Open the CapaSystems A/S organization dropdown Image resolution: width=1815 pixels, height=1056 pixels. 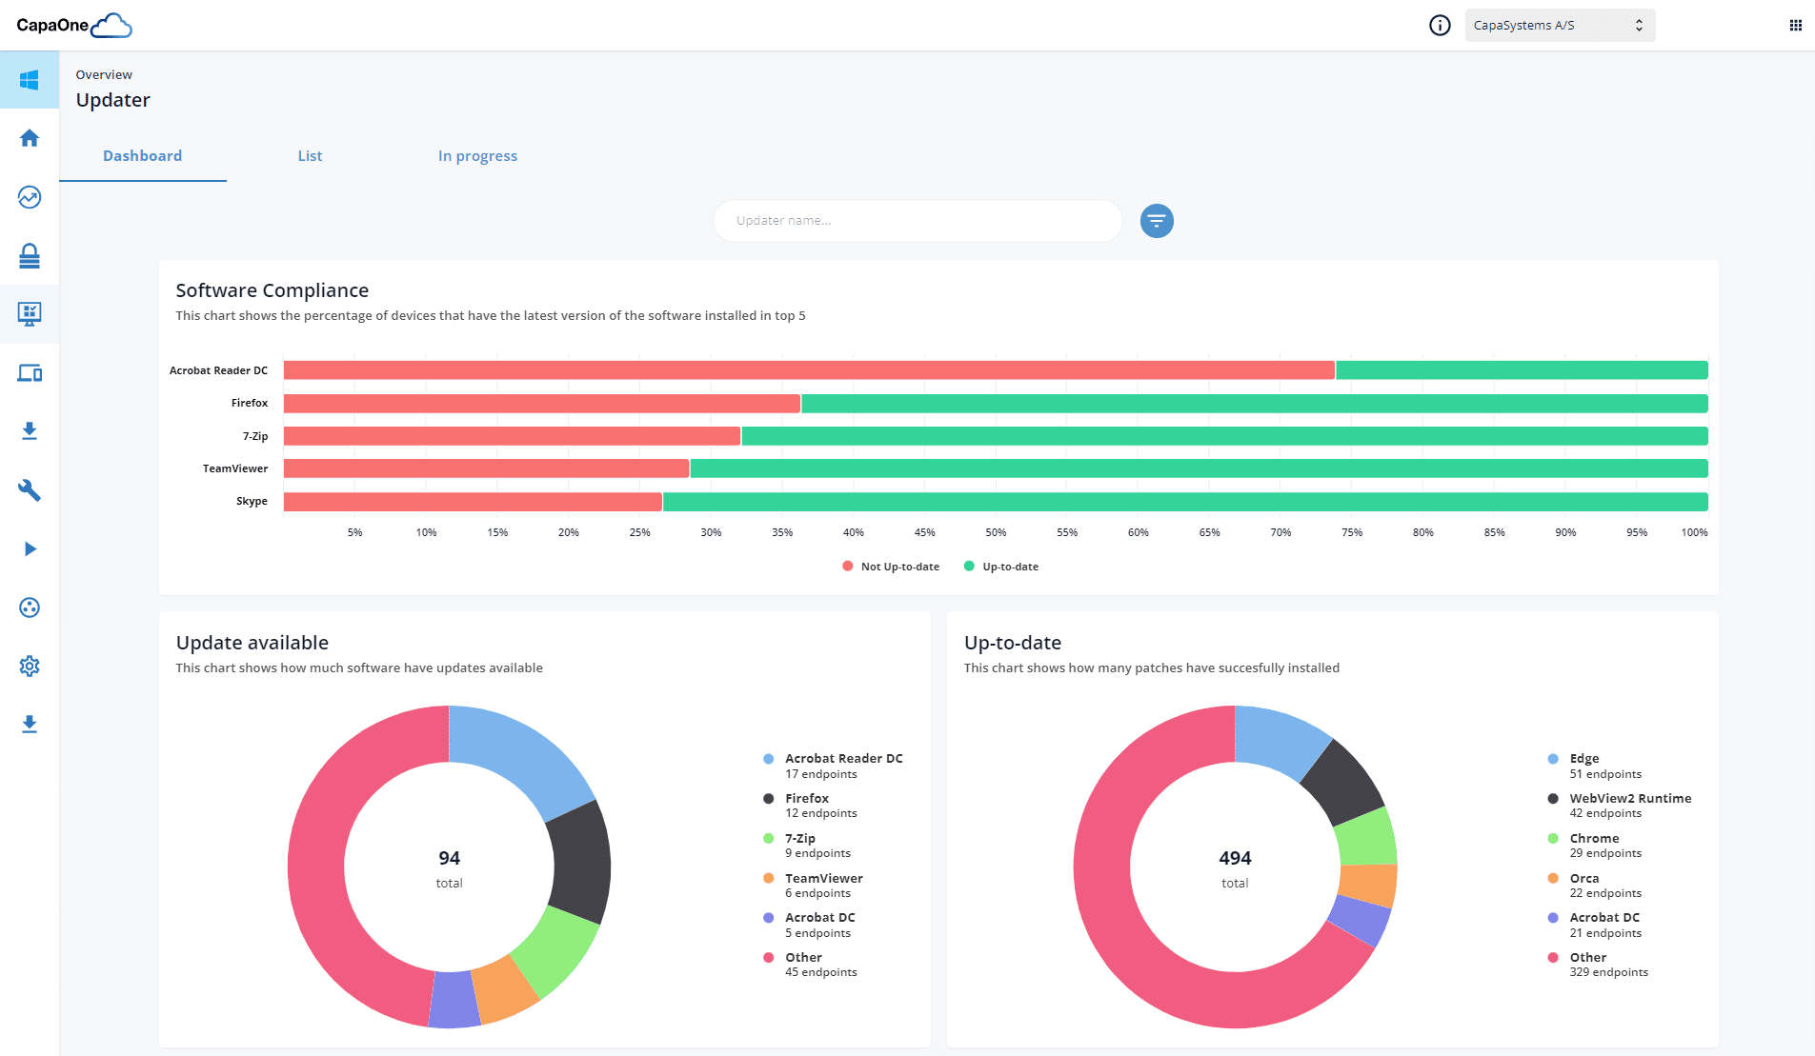1560,26
